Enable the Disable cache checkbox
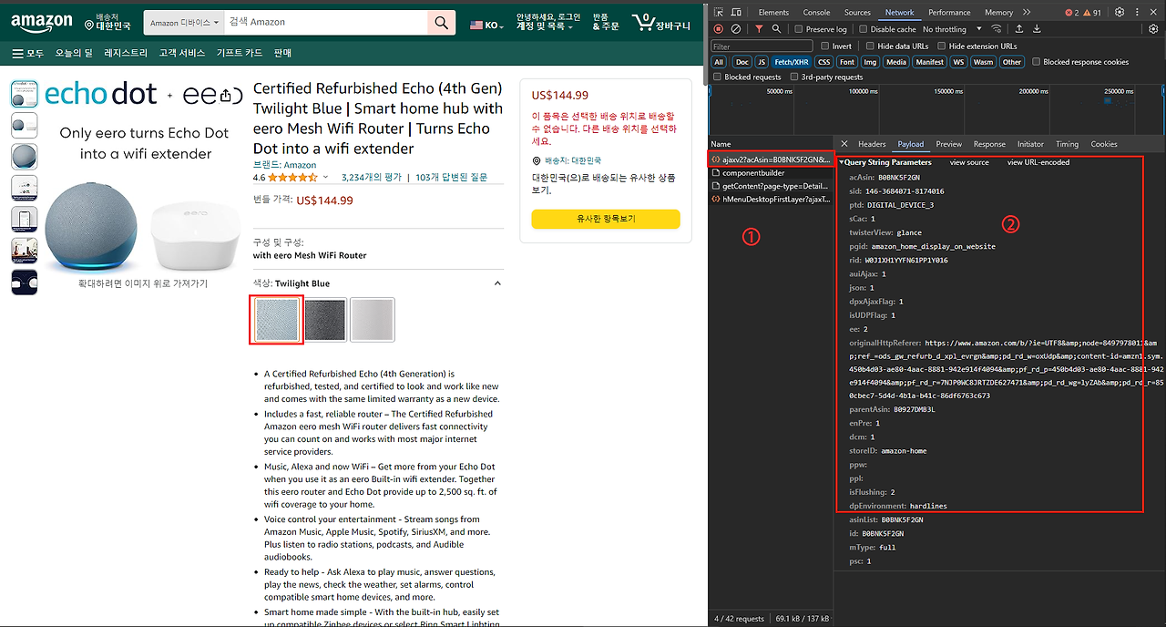This screenshot has height=627, width=1166. [862, 29]
